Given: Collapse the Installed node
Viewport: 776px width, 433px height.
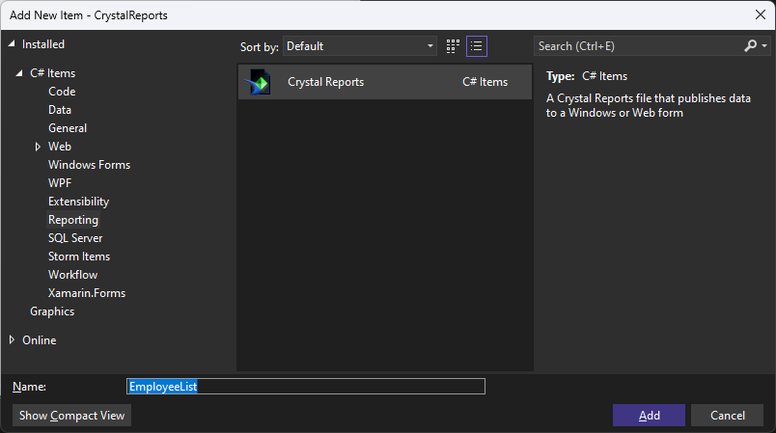Looking at the screenshot, I should (x=12, y=44).
